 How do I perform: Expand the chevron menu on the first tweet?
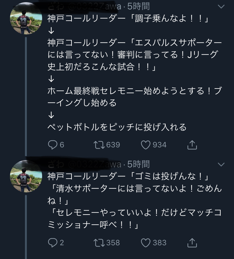click(x=221, y=7)
